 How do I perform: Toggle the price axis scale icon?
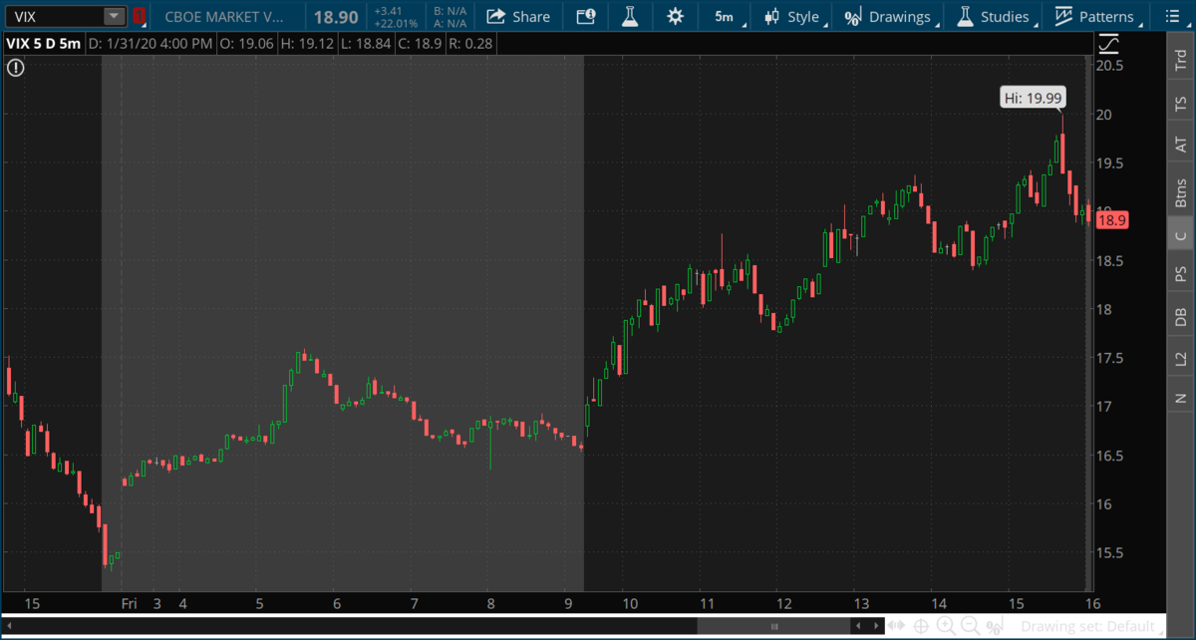[x=1109, y=44]
